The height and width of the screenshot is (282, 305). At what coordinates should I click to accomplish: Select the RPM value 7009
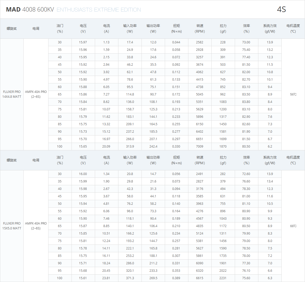[200, 147]
